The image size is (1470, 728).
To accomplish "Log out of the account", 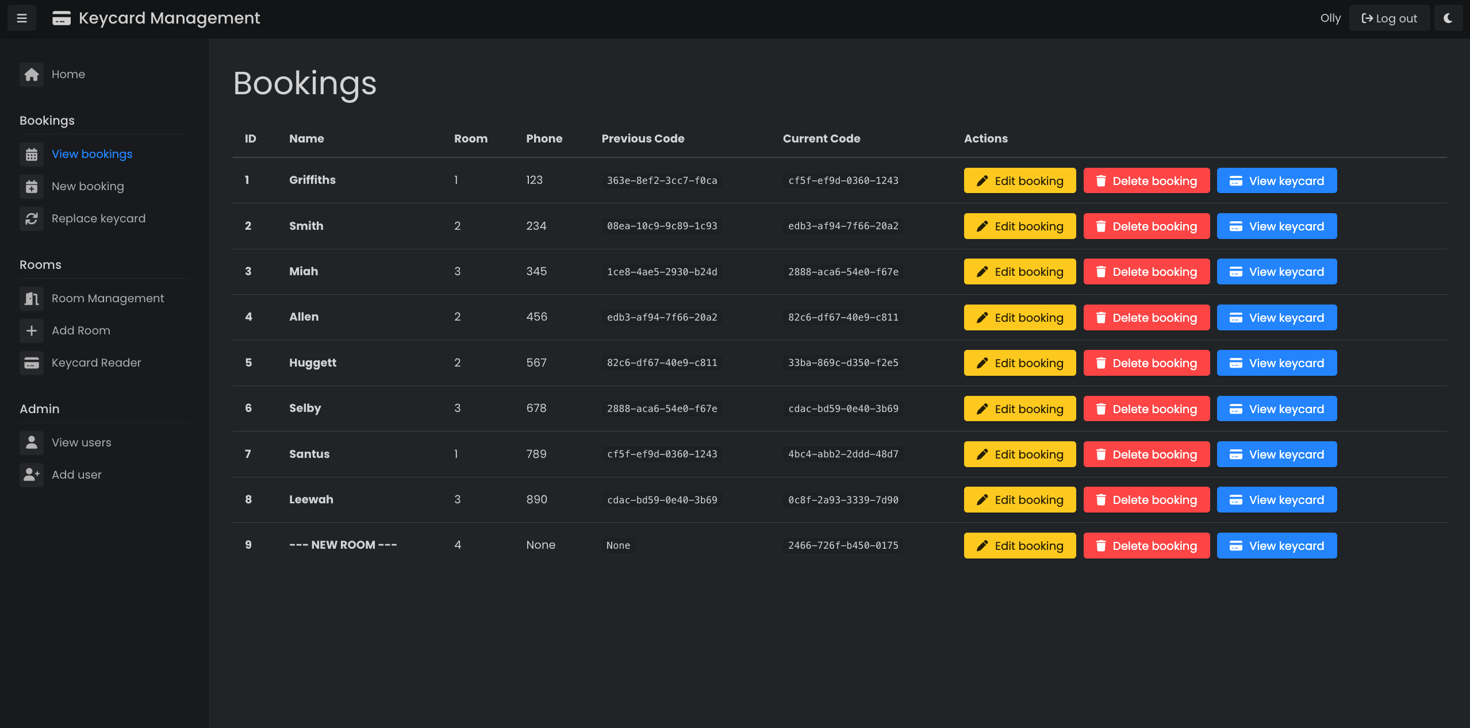I will [1389, 18].
